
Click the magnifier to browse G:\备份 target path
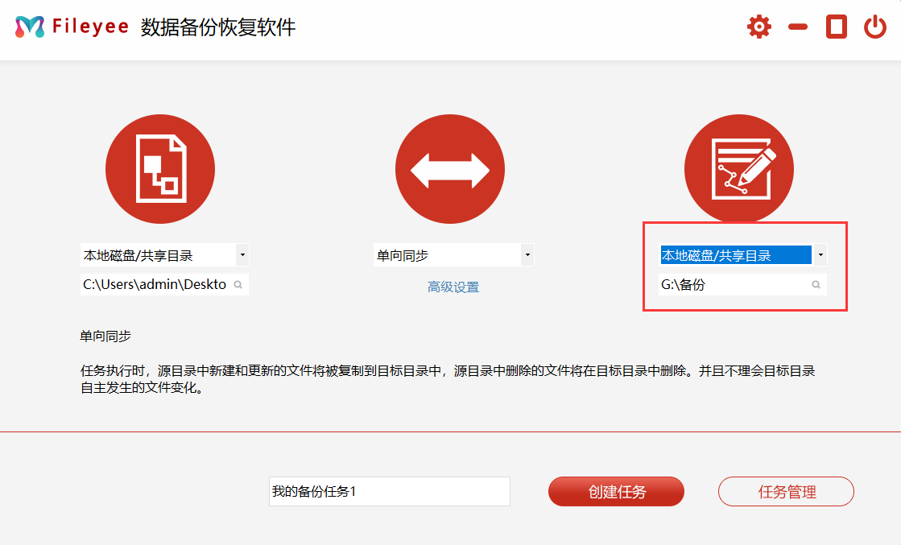tap(817, 283)
